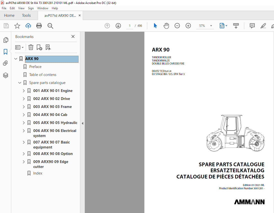This screenshot has width=274, height=213.
Task: Go to previous page arrow
Action: coord(107,26)
